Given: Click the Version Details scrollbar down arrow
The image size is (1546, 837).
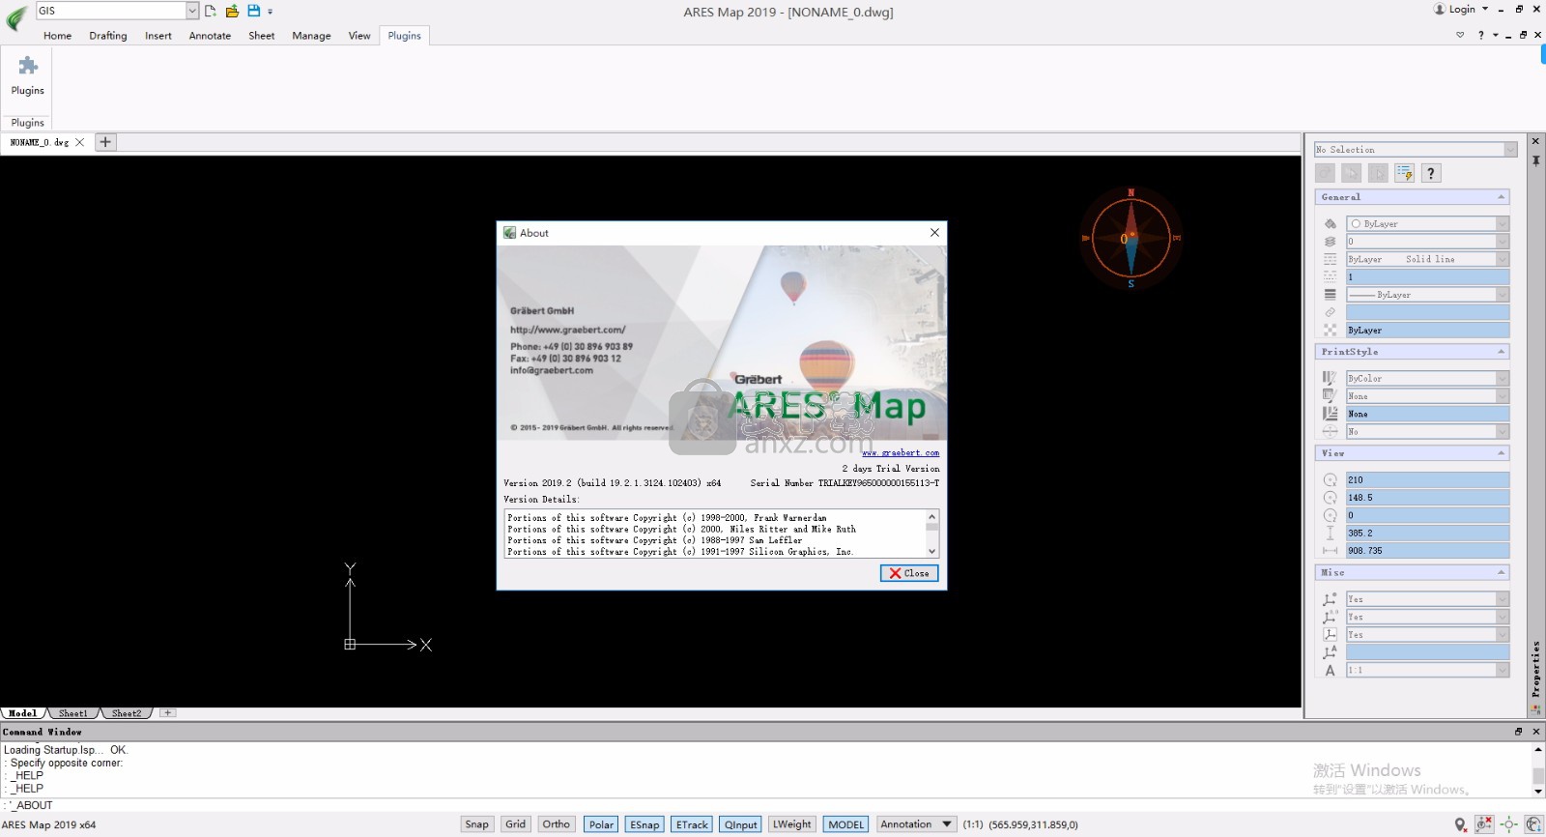Looking at the screenshot, I should point(931,551).
